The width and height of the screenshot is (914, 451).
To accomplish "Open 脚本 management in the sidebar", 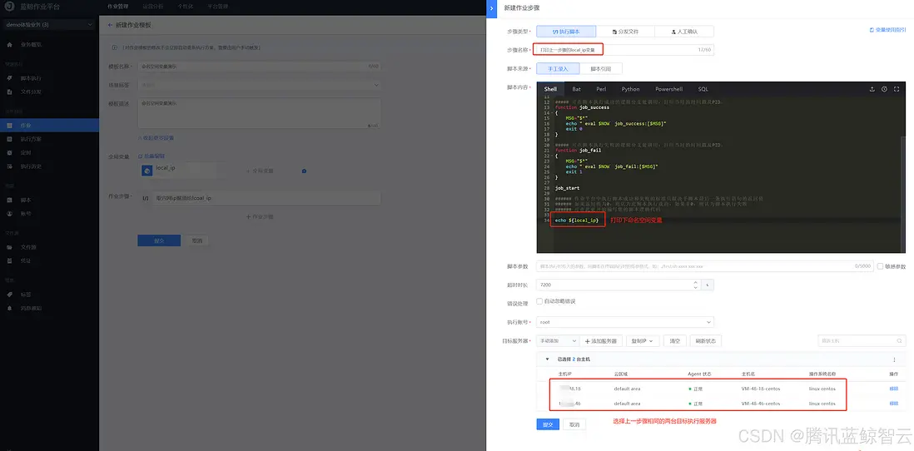I will 26,200.
